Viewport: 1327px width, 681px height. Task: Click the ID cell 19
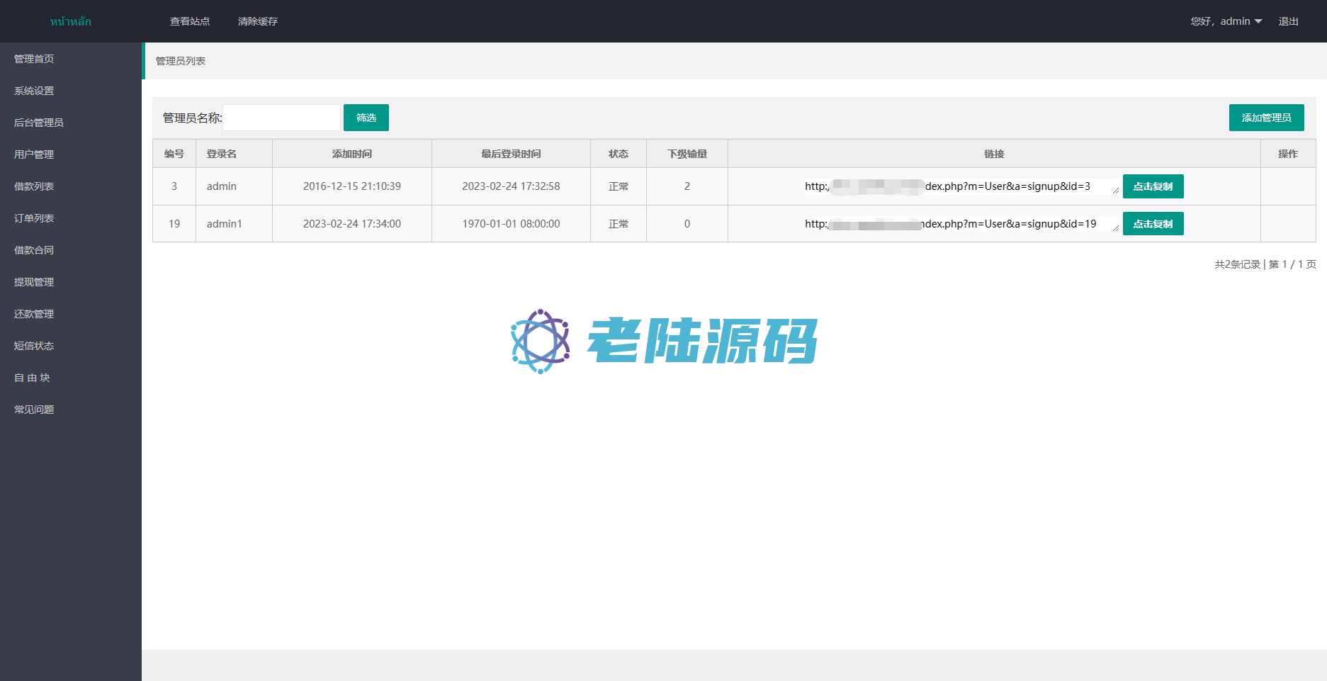pos(174,224)
